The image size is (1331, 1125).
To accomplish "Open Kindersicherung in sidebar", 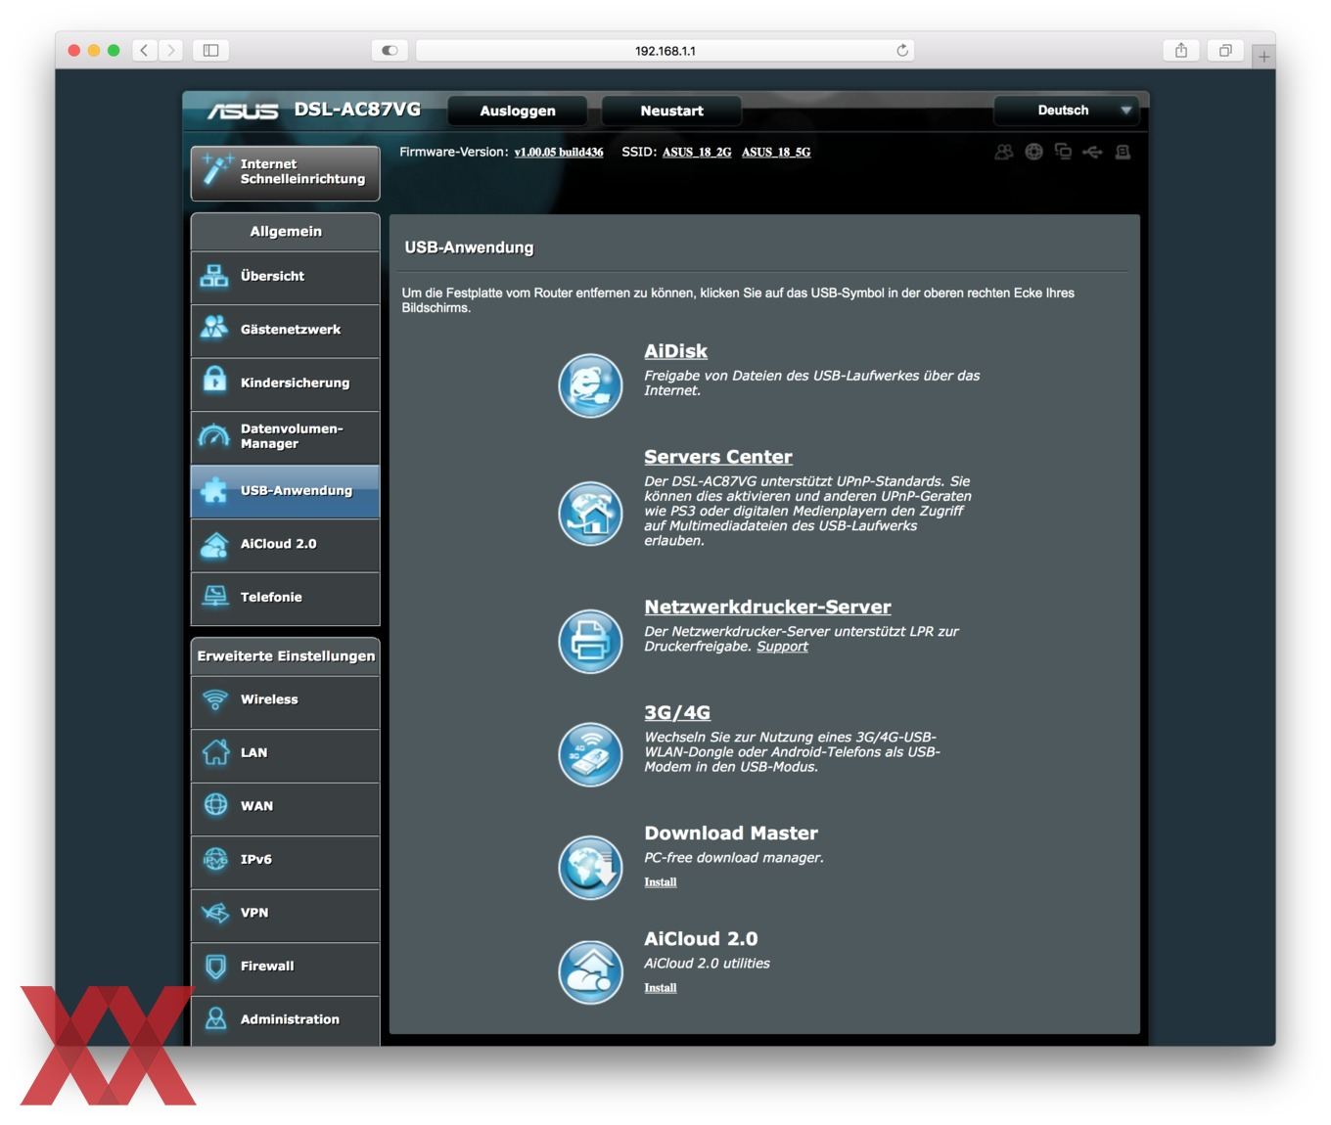I will [285, 383].
